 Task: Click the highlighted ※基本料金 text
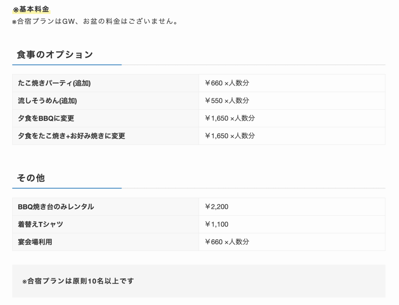point(31,9)
